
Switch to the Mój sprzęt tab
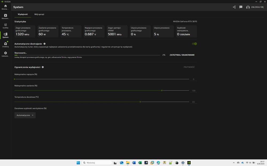tap(39, 14)
